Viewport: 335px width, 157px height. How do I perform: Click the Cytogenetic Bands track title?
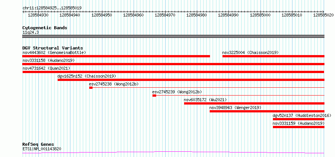[45, 28]
